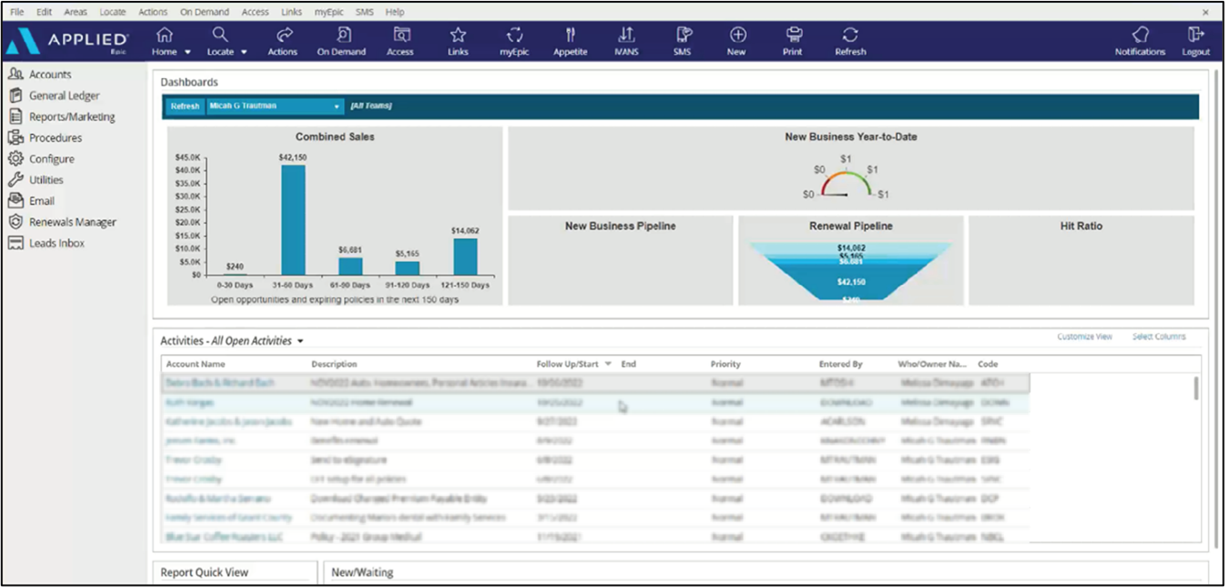Open SMS from the toolbar
Image resolution: width=1225 pixels, height=587 pixels.
[682, 36]
